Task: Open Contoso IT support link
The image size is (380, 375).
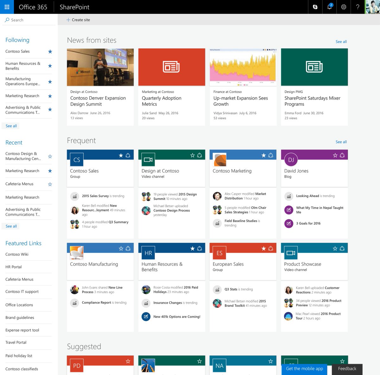Action: (x=22, y=292)
